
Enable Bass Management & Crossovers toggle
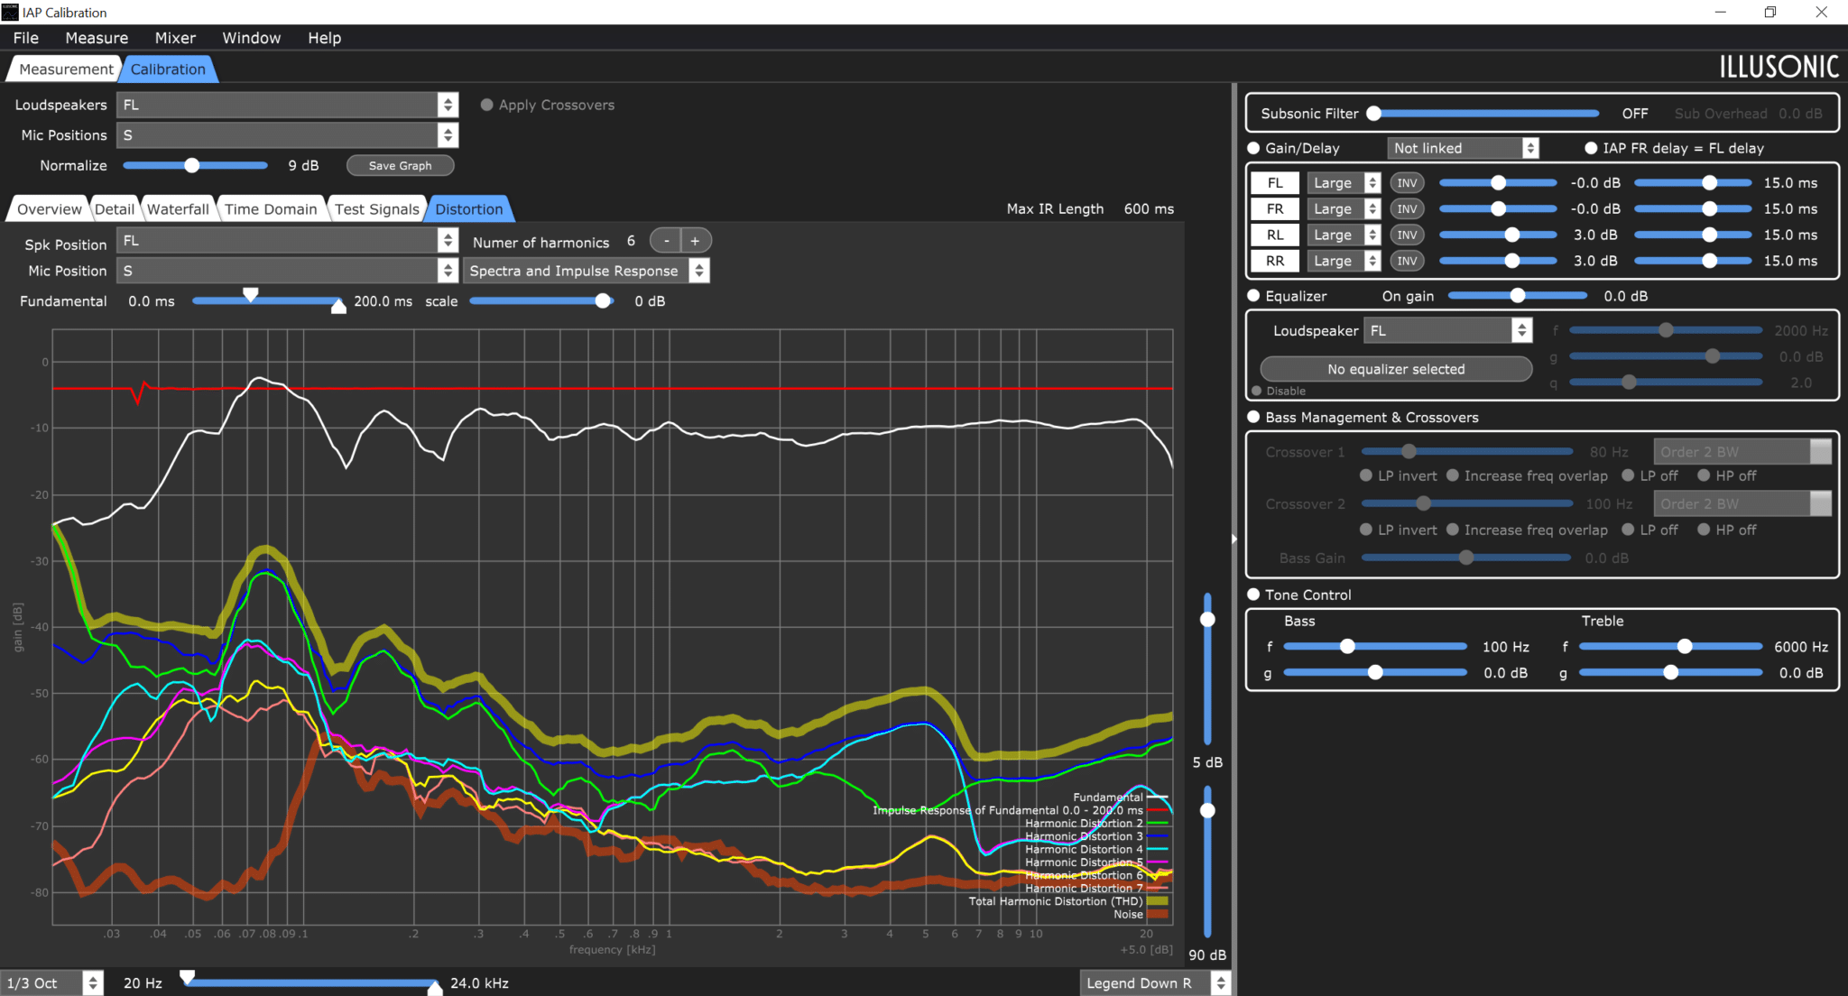pyautogui.click(x=1253, y=417)
